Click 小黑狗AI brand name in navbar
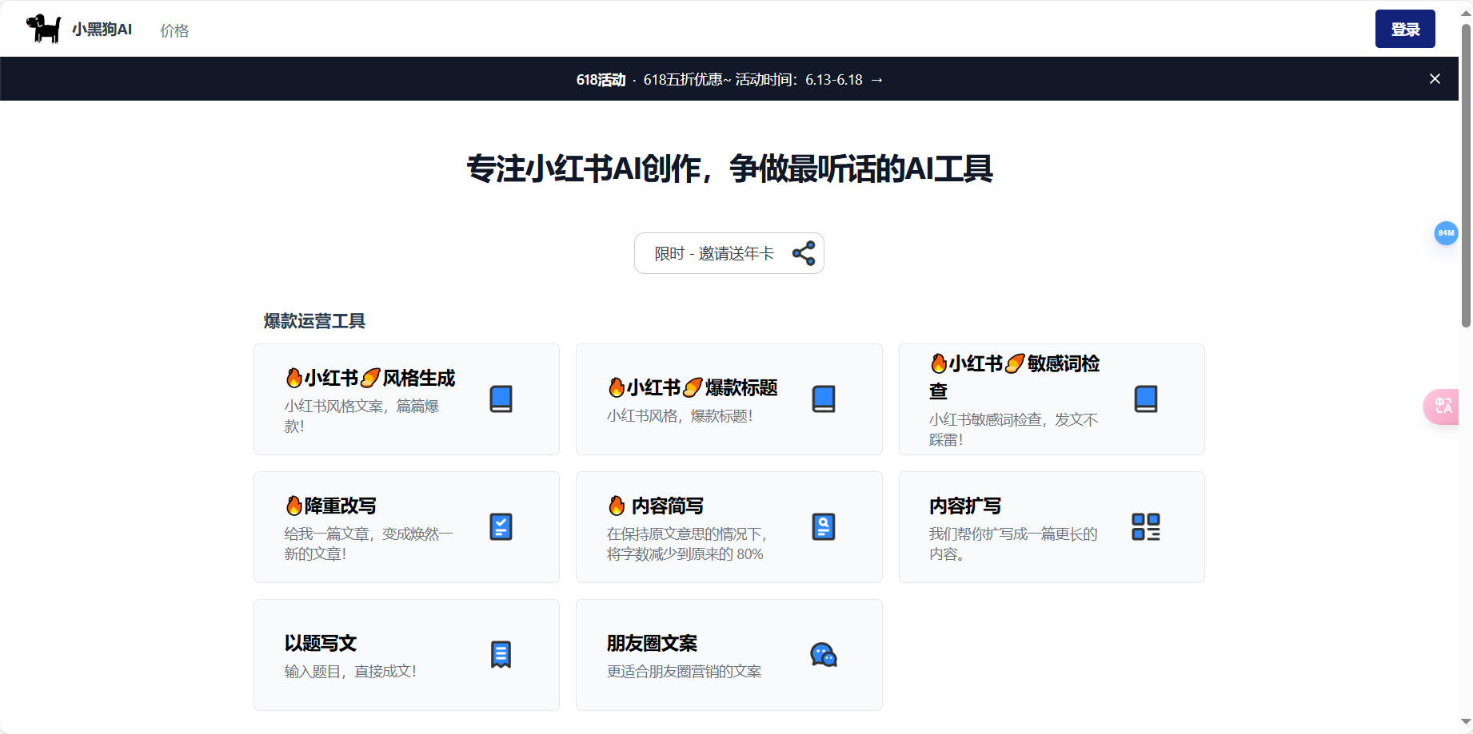This screenshot has width=1473, height=734. tap(101, 29)
